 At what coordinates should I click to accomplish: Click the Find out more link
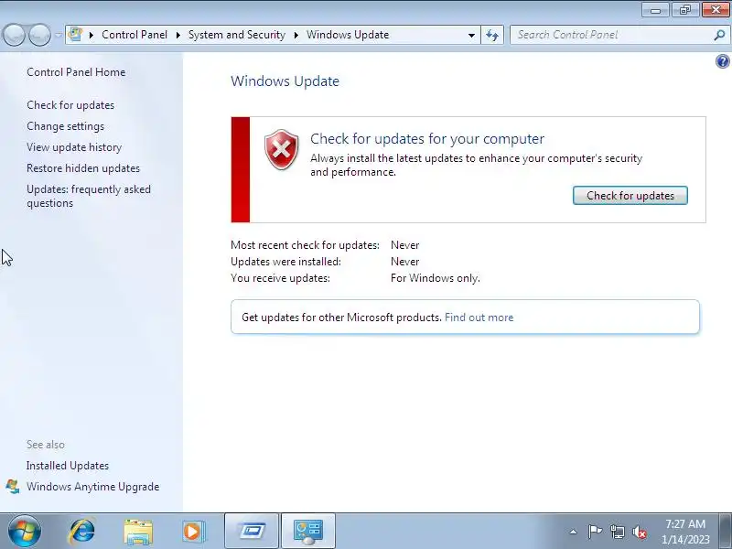[479, 318]
